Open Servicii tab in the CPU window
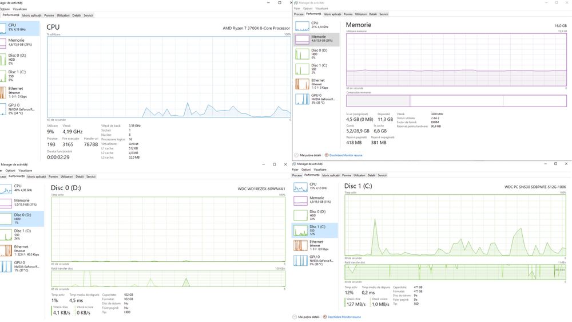This screenshot has height=322, width=572. [89, 15]
